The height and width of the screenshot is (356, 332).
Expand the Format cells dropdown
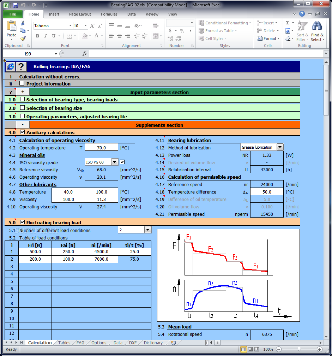click(x=268, y=38)
